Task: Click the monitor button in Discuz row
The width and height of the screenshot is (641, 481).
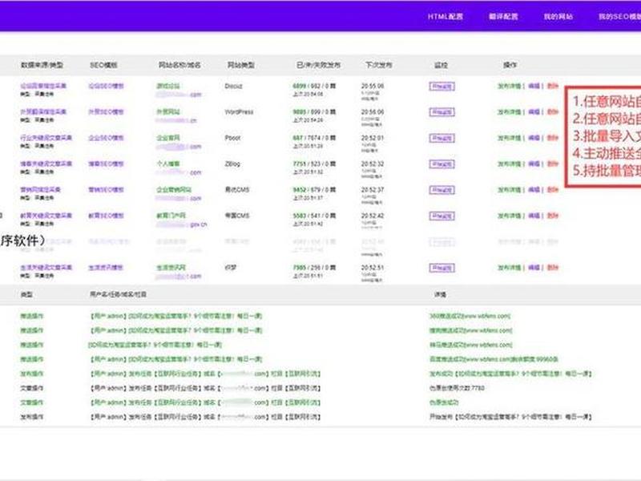Action: pos(441,87)
